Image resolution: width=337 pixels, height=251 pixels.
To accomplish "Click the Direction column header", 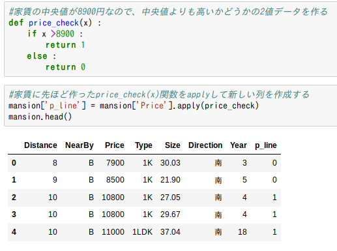I will (x=205, y=145).
